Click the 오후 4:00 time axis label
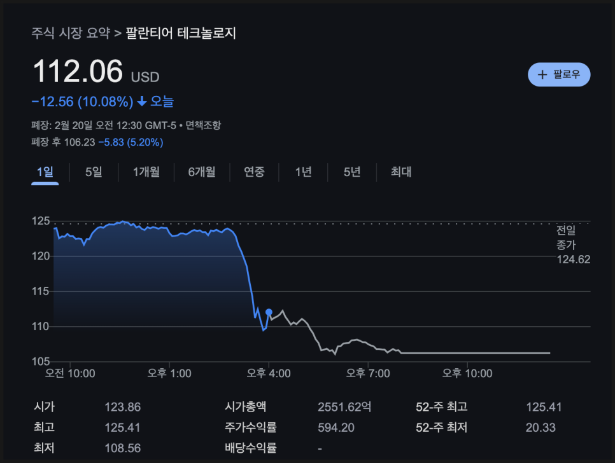This screenshot has height=463, width=615. click(x=269, y=373)
